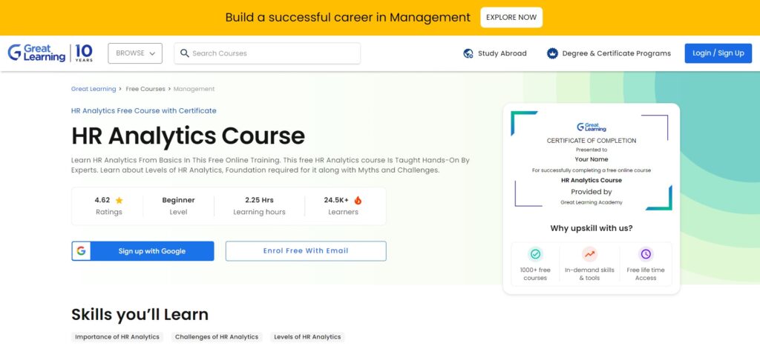Click the Study Abroad globe icon
Image resolution: width=760 pixels, height=363 pixels.
pyautogui.click(x=468, y=53)
